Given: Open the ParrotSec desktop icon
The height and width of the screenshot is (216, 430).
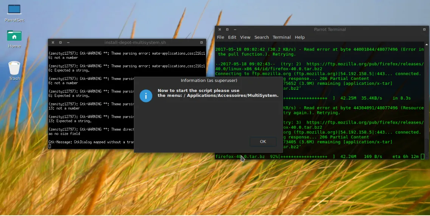Looking at the screenshot, I should pyautogui.click(x=14, y=12).
